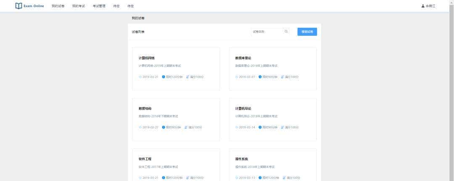
Task: Select the 计算机导论 exam paper title
Action: coord(243,109)
